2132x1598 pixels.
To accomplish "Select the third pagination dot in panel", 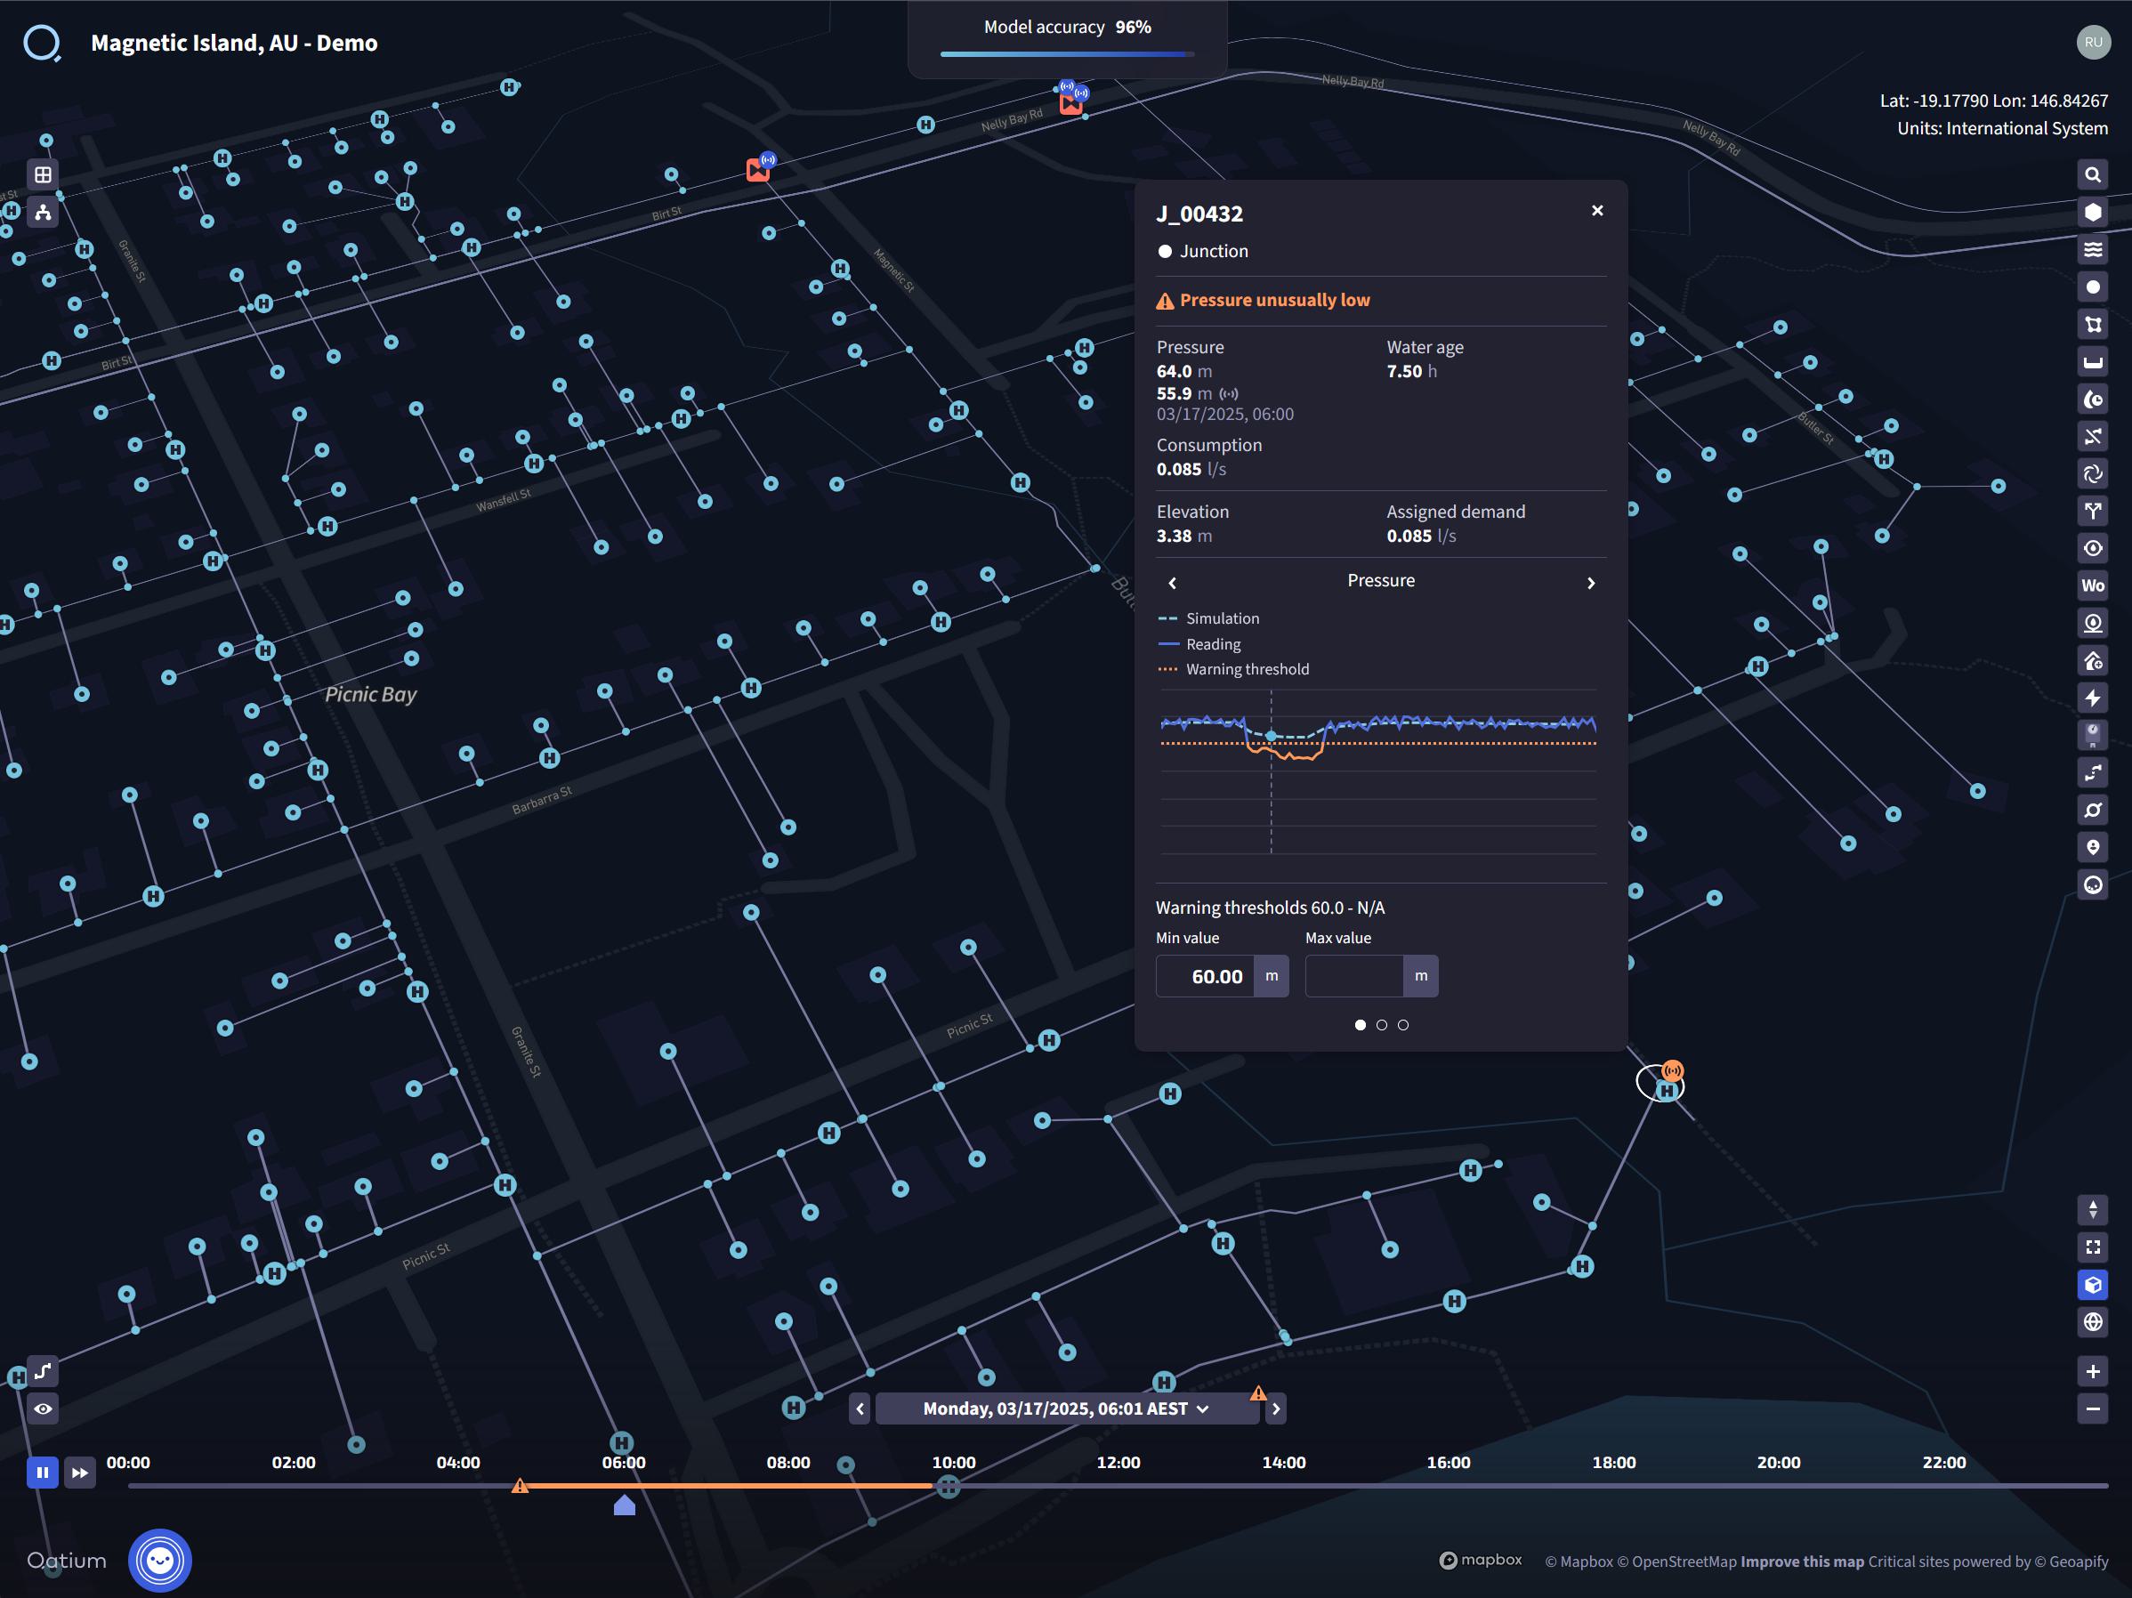I will point(1402,1024).
